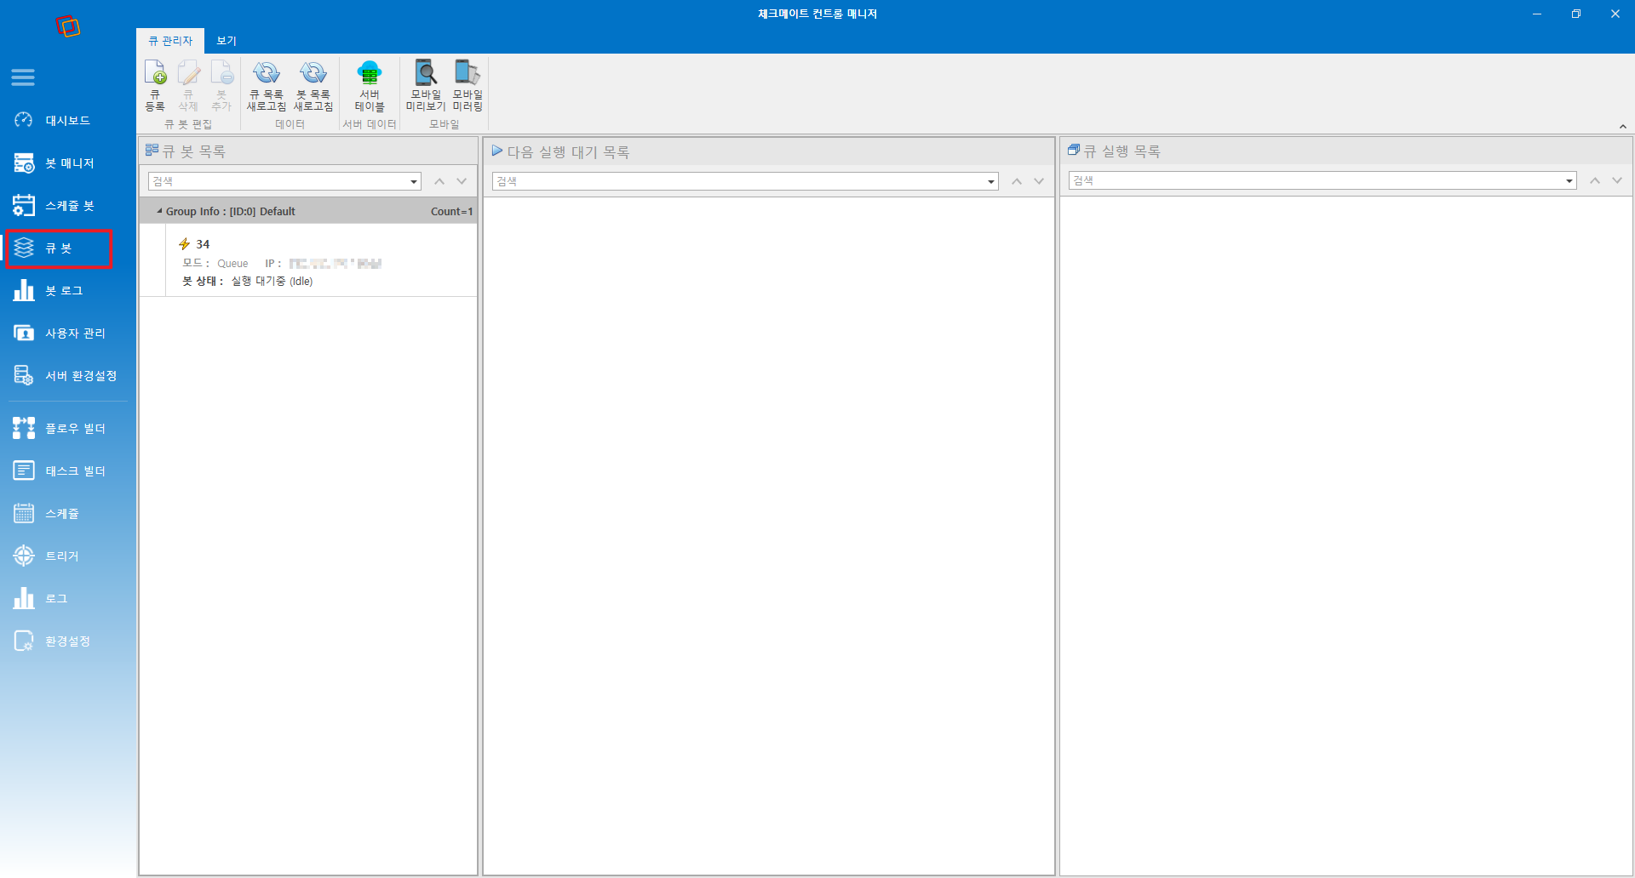Switch to the 보기 ribbon tab
The height and width of the screenshot is (878, 1635).
pyautogui.click(x=227, y=41)
